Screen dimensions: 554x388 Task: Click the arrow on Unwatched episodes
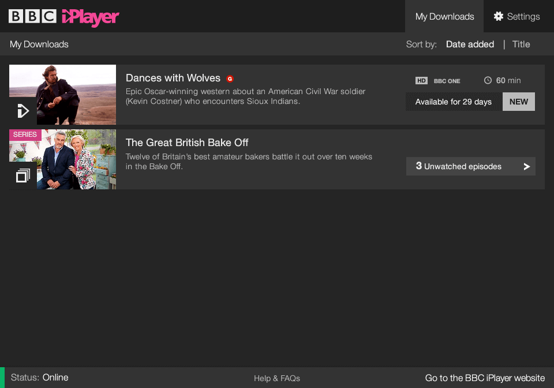click(526, 166)
